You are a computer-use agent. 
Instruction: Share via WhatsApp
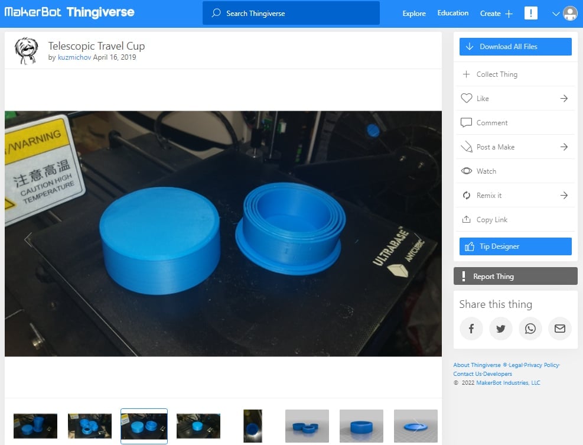pyautogui.click(x=530, y=329)
